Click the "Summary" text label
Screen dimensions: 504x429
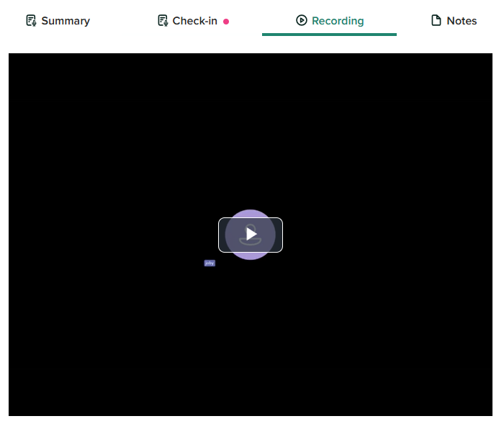66,21
